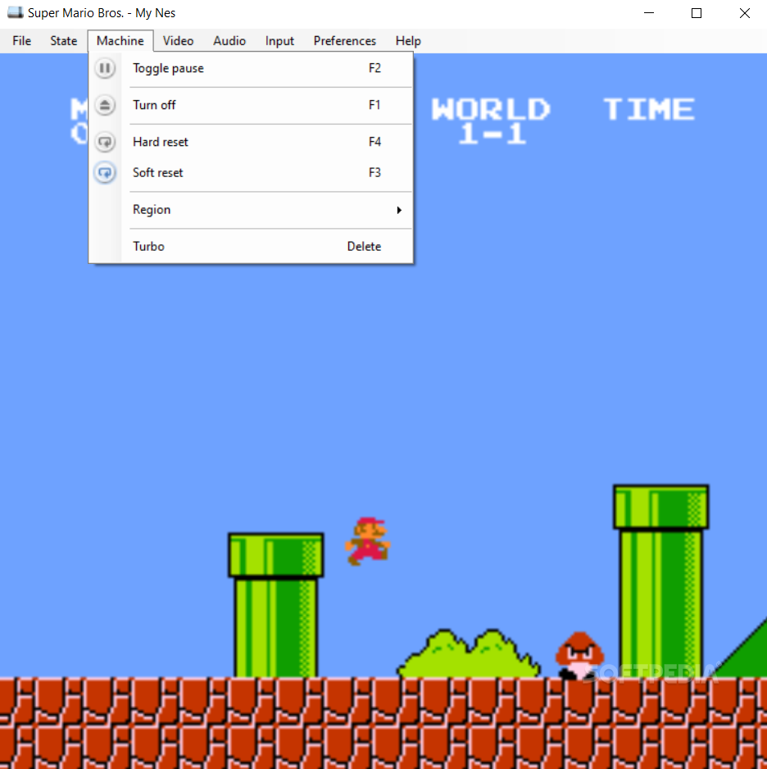Screen dimensions: 767x769
Task: Click the Goomba in the game view
Action: point(579,656)
